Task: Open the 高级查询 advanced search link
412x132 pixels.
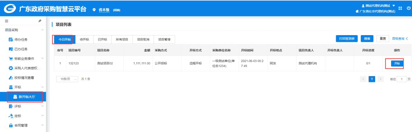Action: click(x=400, y=39)
